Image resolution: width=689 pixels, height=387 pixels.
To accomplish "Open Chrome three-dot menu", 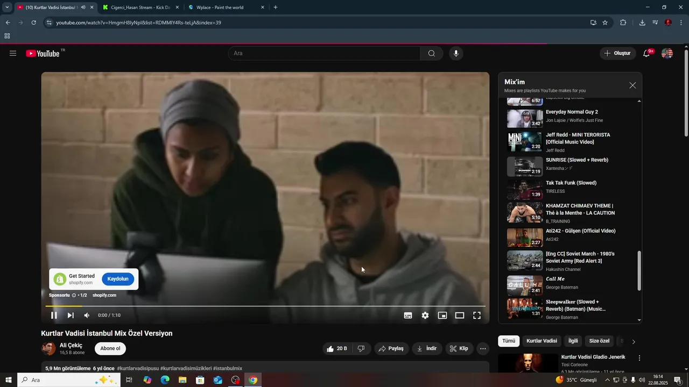I will (x=681, y=23).
